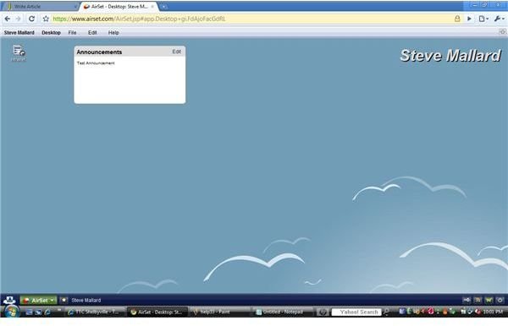
Task: Open the Desktop menu
Action: click(x=51, y=33)
